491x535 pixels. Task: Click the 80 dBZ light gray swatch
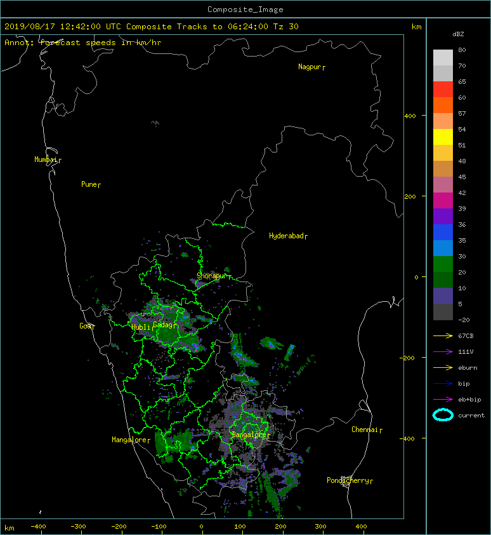click(443, 57)
